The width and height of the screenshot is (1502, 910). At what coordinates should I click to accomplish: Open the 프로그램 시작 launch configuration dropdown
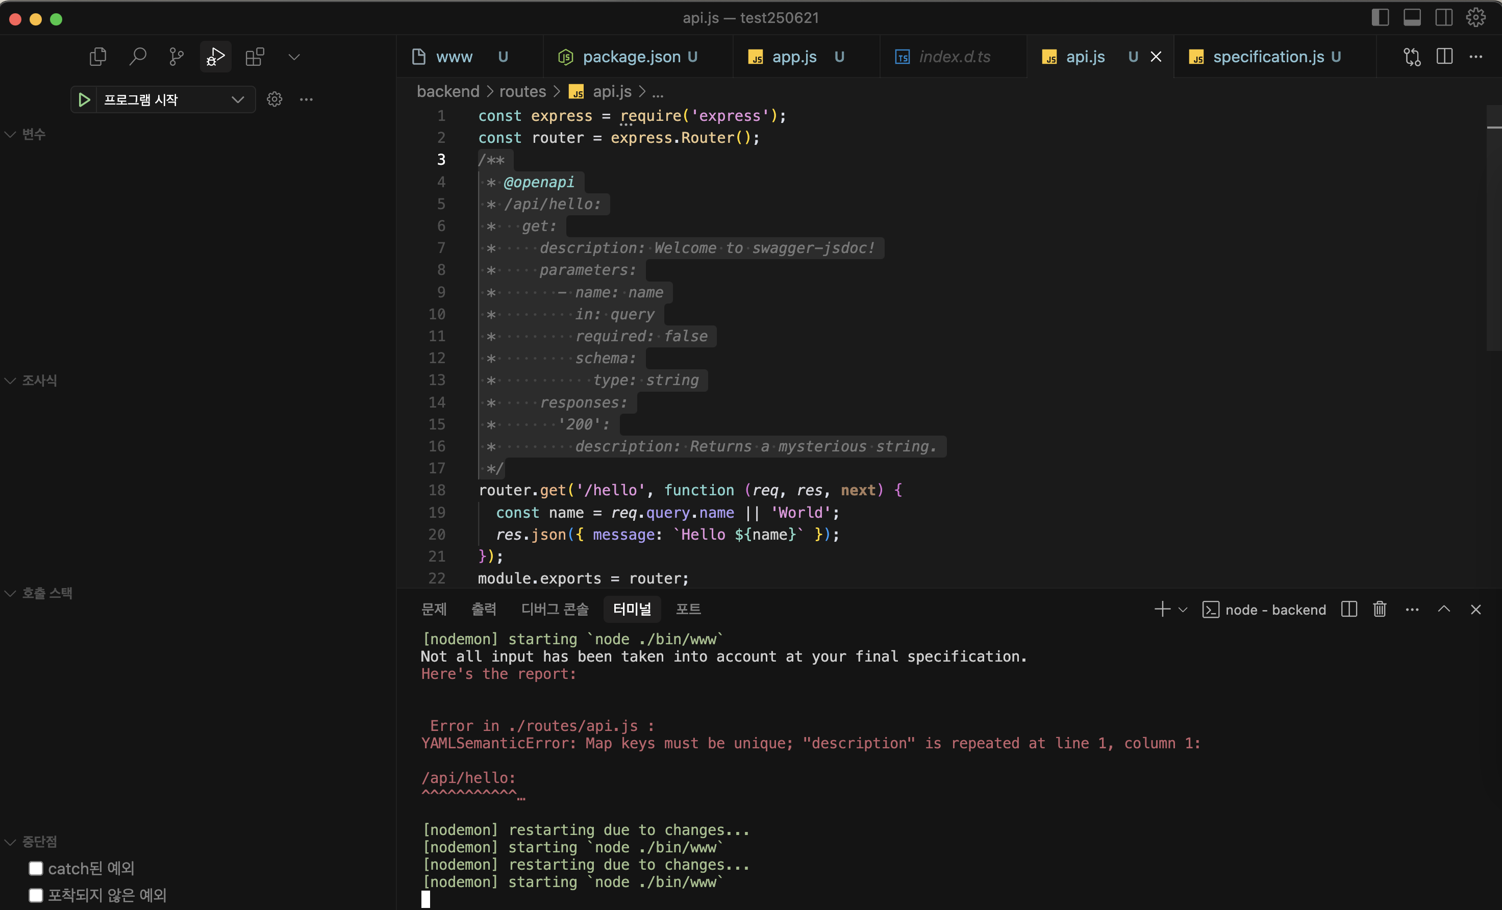coord(176,99)
